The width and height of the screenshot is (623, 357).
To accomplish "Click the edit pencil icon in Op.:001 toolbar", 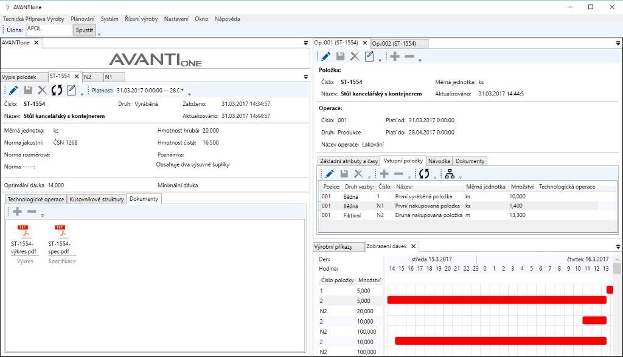I will pos(325,57).
